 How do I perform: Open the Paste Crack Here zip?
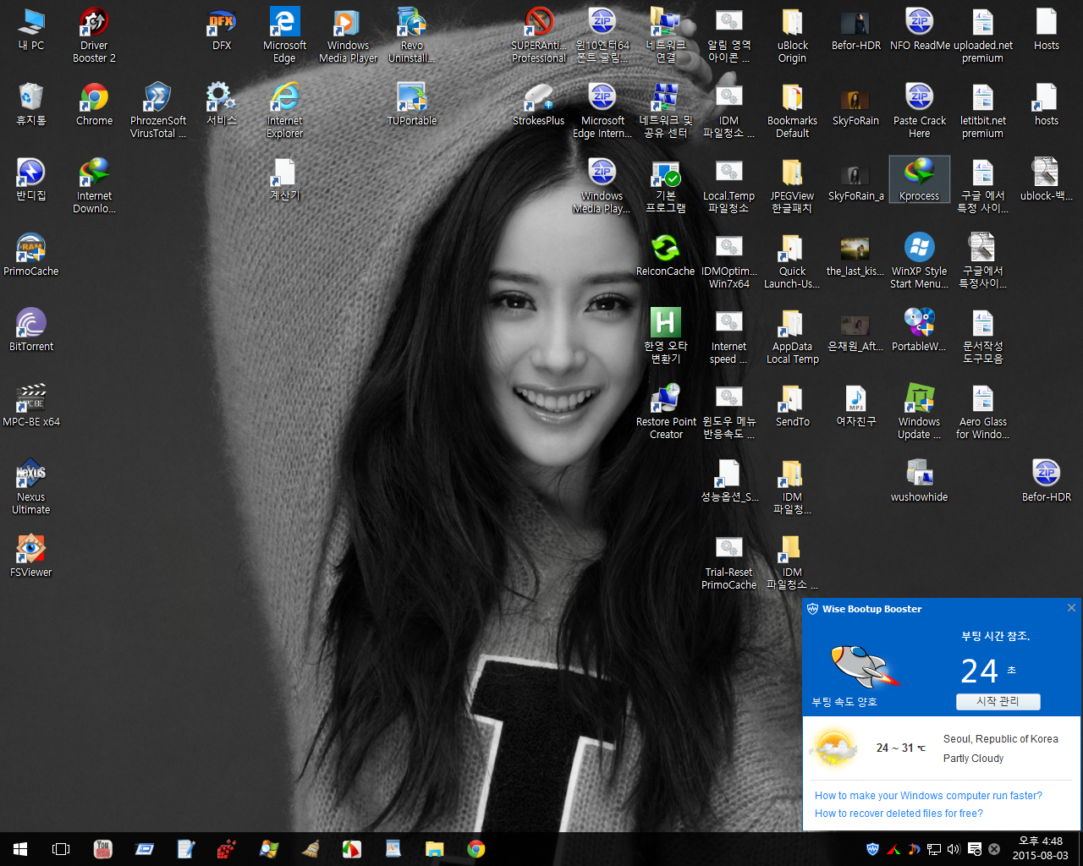tap(920, 111)
